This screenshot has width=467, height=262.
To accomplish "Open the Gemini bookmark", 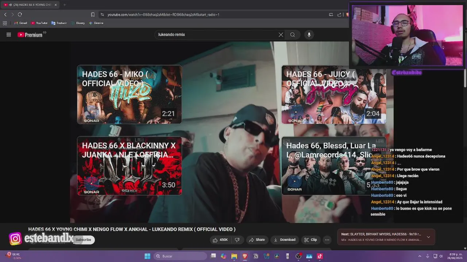I will click(96, 23).
